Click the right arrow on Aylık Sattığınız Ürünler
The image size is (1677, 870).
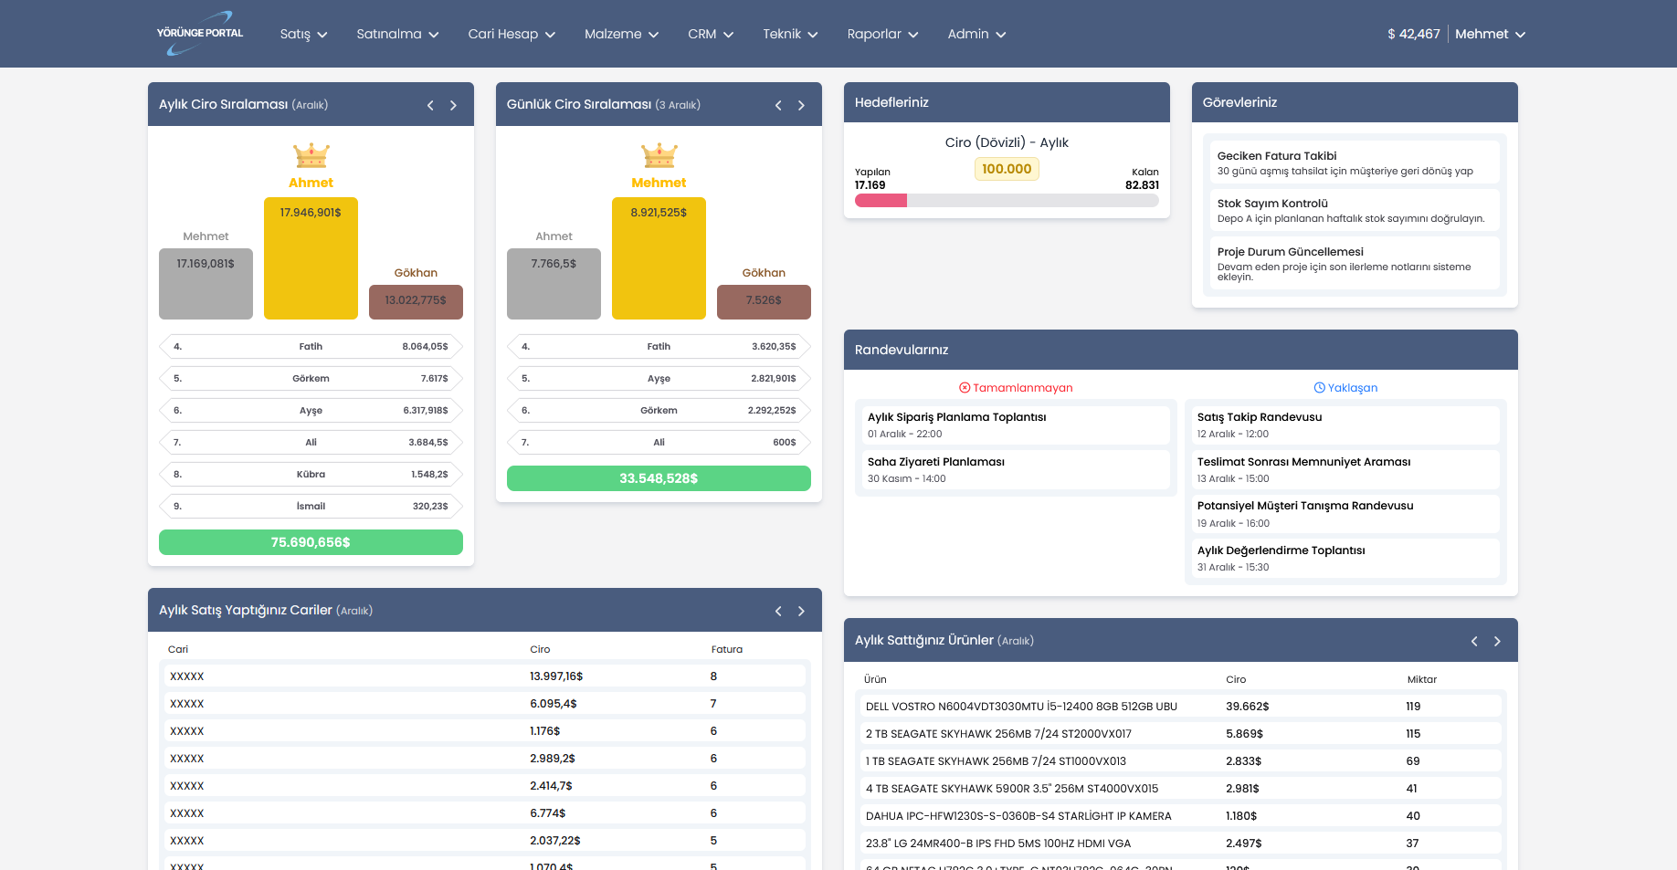pyautogui.click(x=1497, y=641)
